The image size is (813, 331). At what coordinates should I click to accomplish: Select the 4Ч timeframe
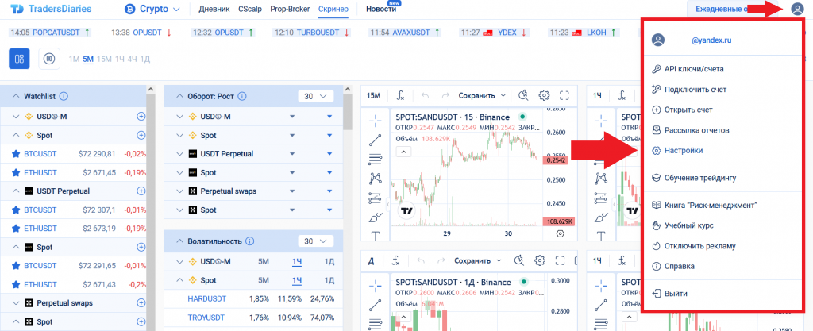point(132,59)
